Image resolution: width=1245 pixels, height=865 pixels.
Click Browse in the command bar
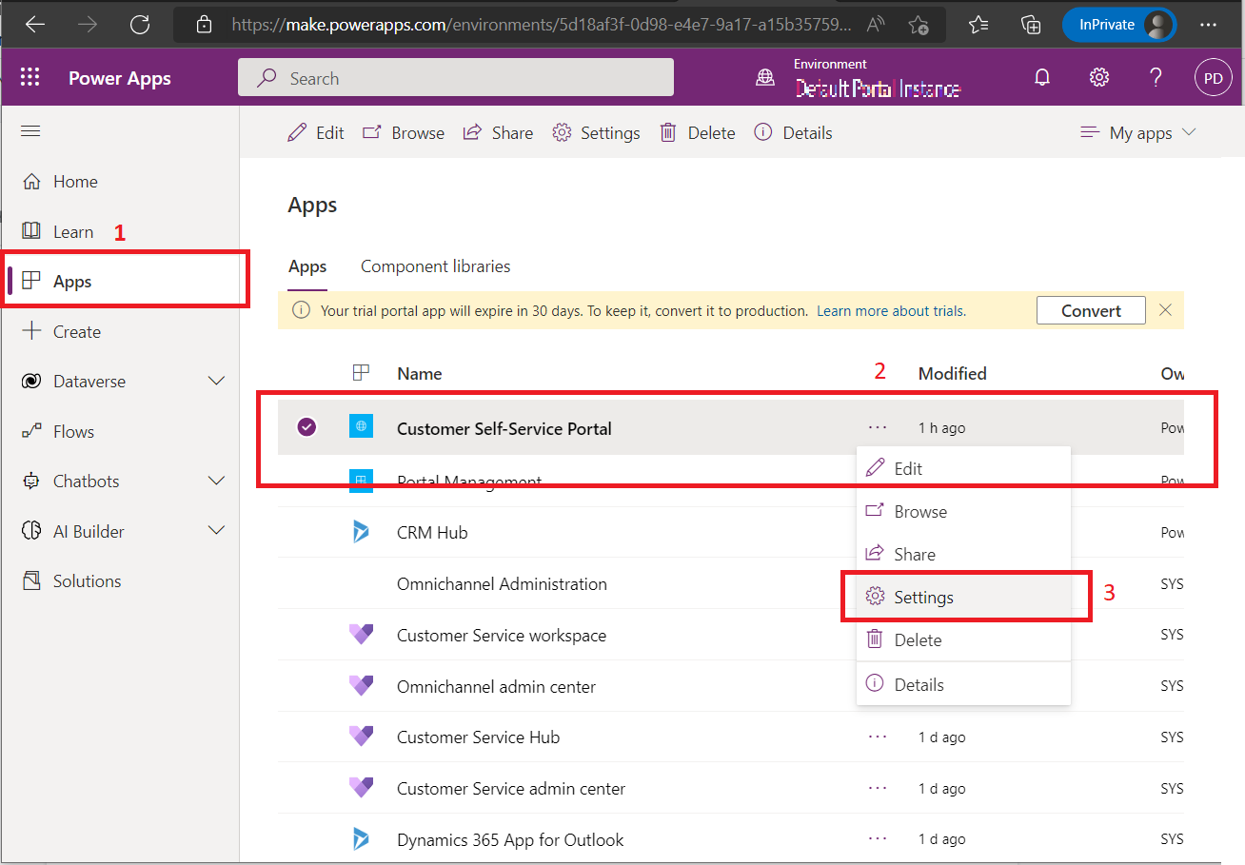[404, 133]
